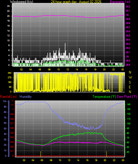This screenshot has height=164, width=138.
Task: Select humidity axis value "70" in blue
Action: [5, 118]
